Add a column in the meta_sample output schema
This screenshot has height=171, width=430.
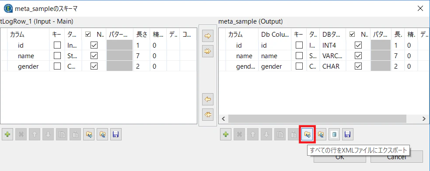point(226,135)
